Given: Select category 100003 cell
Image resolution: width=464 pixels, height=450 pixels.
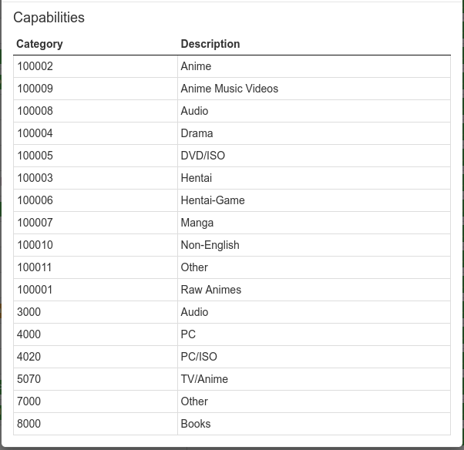Looking at the screenshot, I should [35, 178].
